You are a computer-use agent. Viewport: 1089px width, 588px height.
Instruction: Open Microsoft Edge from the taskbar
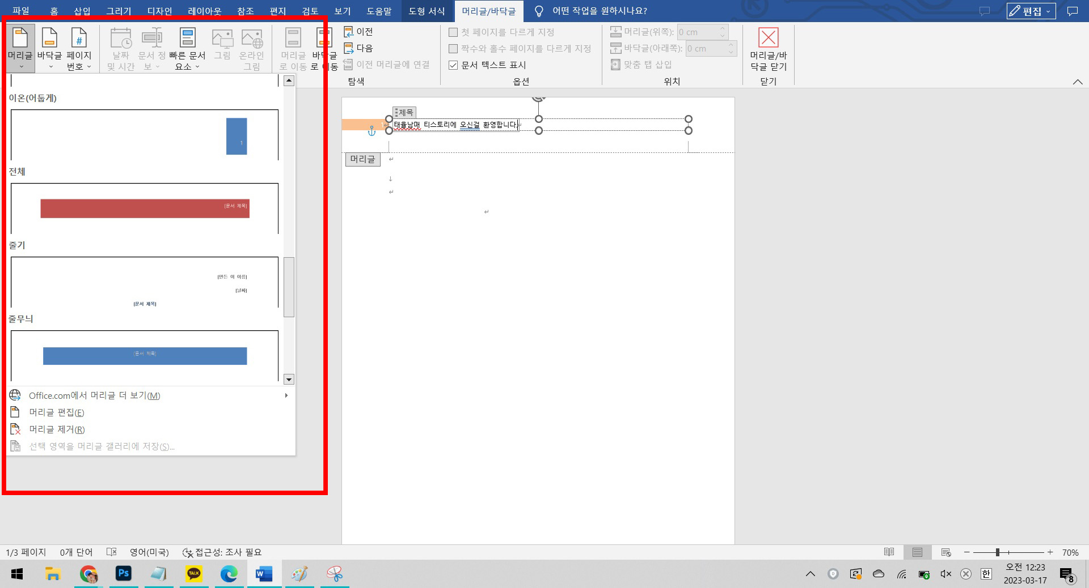pyautogui.click(x=229, y=574)
